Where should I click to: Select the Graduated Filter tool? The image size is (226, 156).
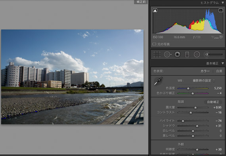point(187,55)
